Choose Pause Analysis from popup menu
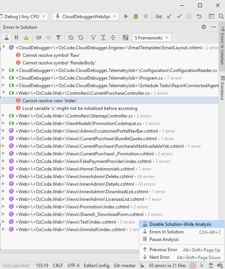This screenshot has width=225, height=269. [x=182, y=239]
